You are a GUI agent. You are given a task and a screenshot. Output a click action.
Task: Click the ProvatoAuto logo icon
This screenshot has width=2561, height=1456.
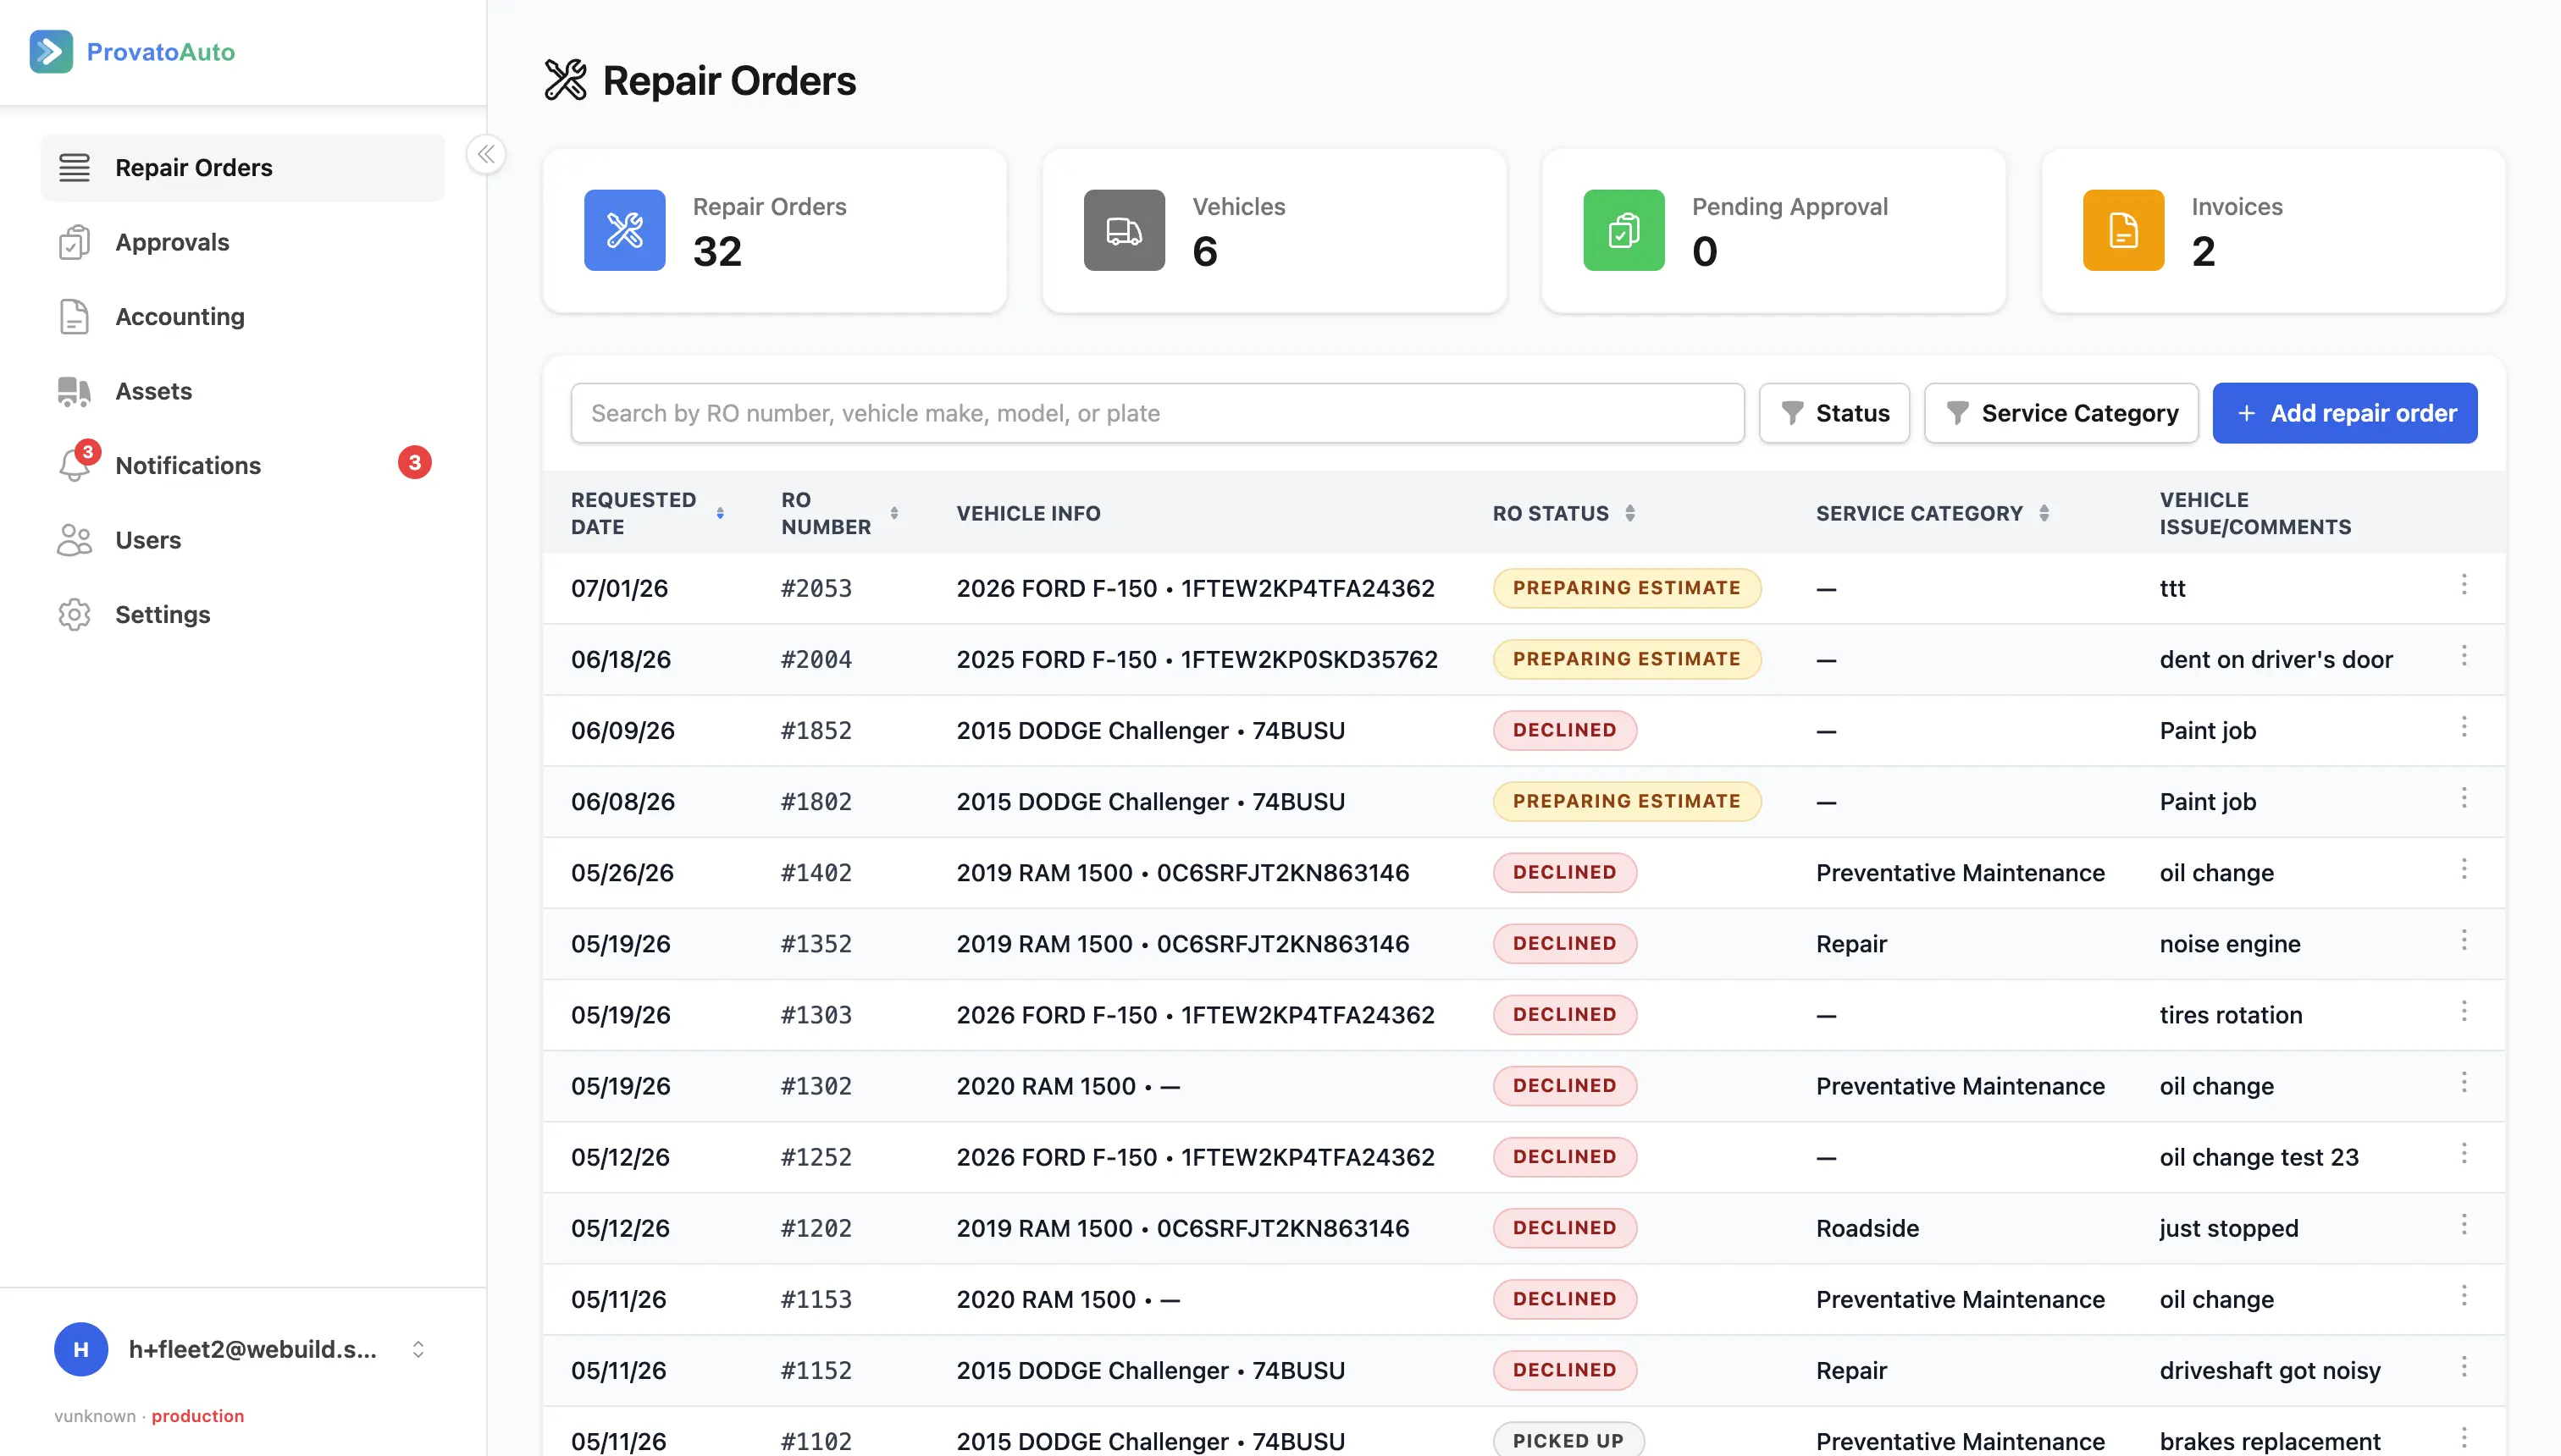pos(51,52)
